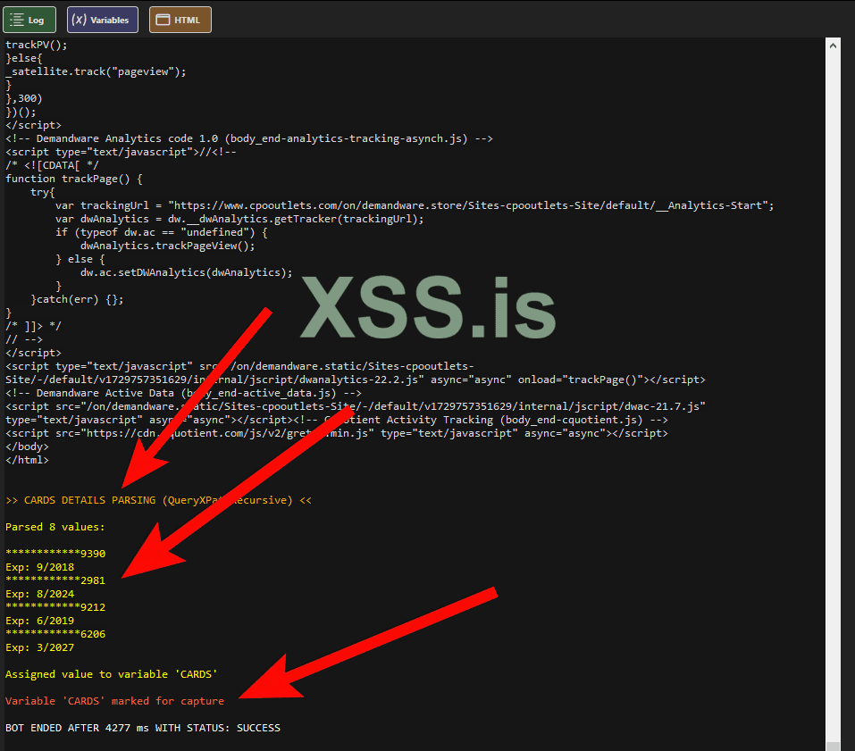Click the 'CARDS DETAILS PARSING' header line

click(x=158, y=500)
